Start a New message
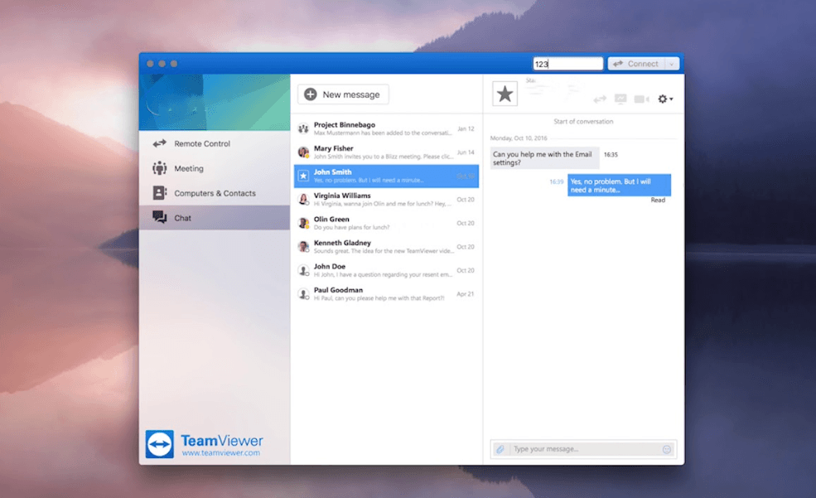This screenshot has width=816, height=498. (x=343, y=94)
